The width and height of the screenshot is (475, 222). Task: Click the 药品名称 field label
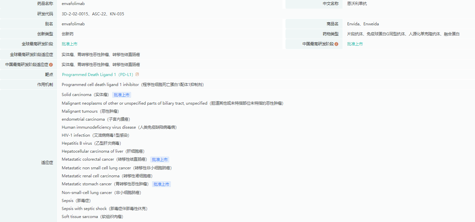point(45,4)
